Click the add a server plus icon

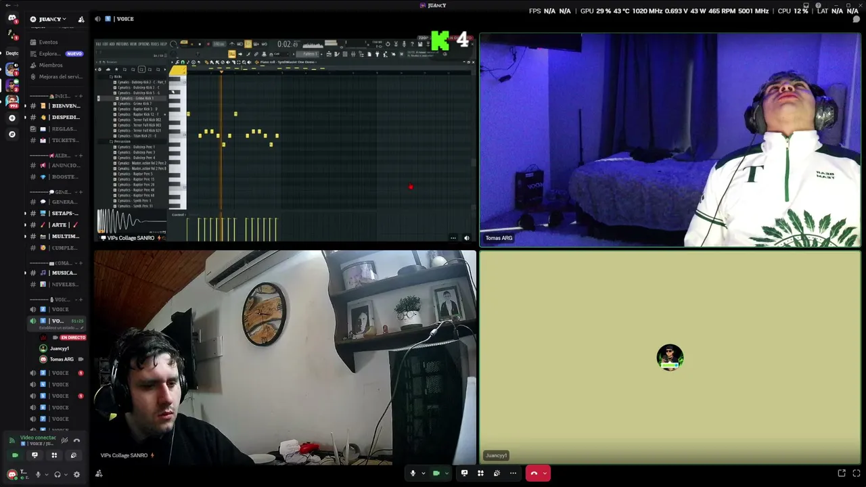pos(12,118)
